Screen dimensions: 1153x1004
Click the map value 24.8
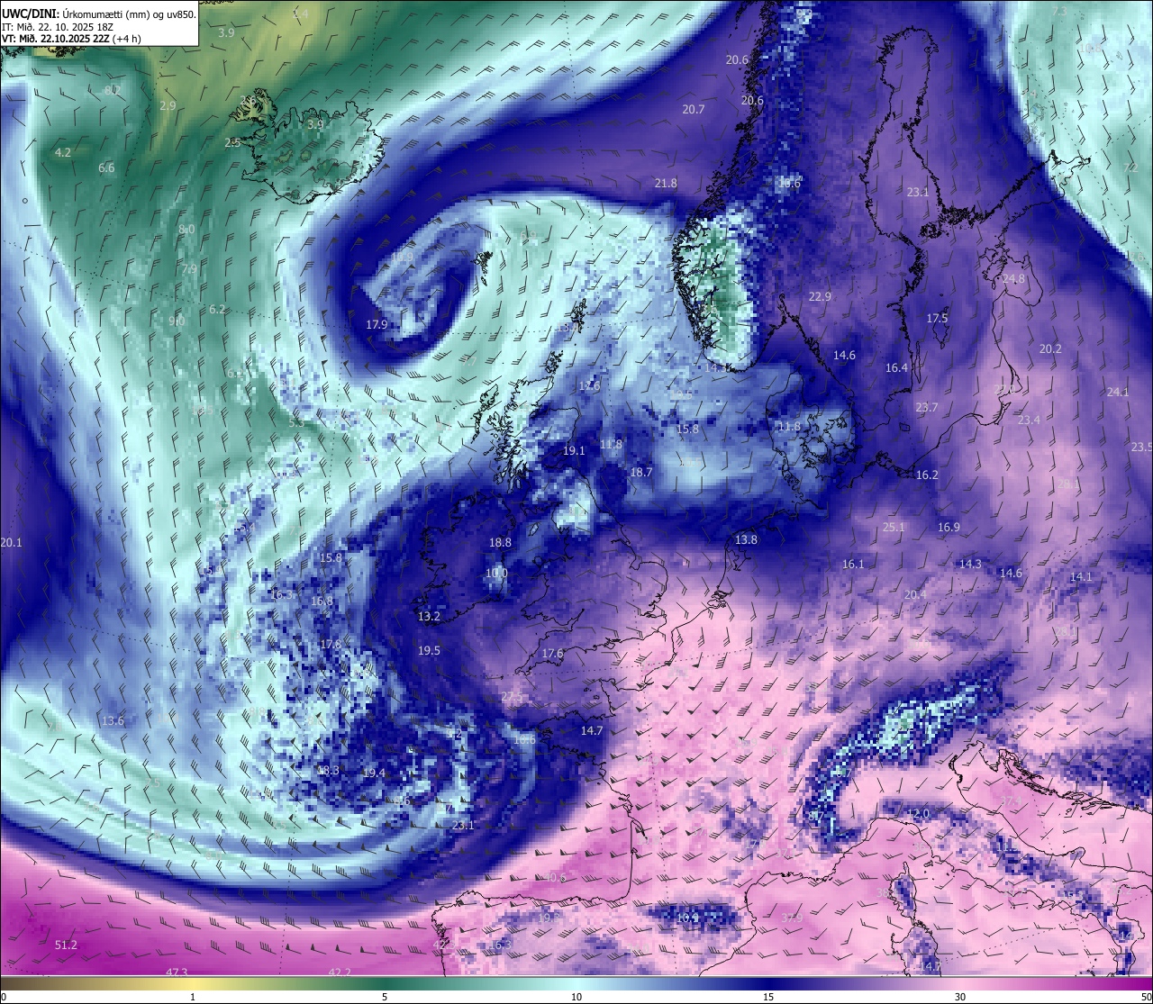tap(1013, 279)
